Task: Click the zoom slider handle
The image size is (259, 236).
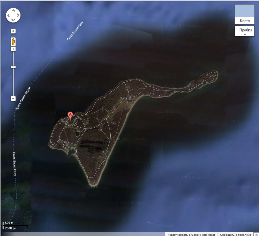Action: click(x=13, y=67)
